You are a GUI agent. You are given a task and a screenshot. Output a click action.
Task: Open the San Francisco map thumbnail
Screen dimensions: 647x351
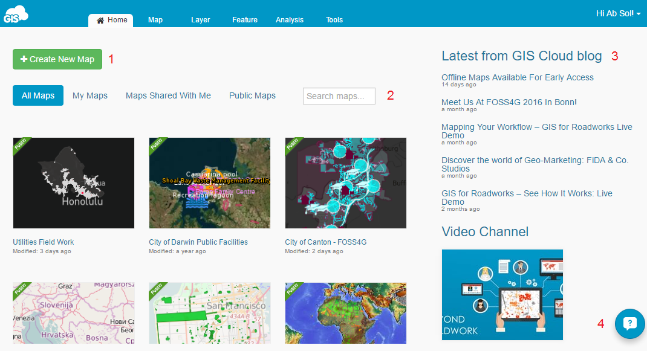point(210,316)
